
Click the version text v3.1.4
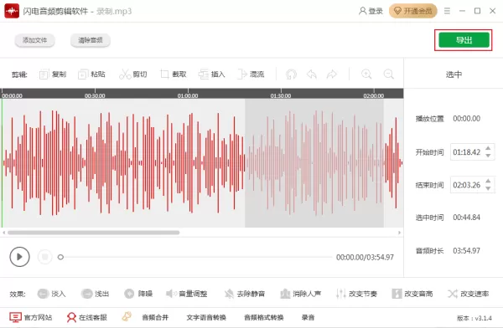tap(474, 318)
